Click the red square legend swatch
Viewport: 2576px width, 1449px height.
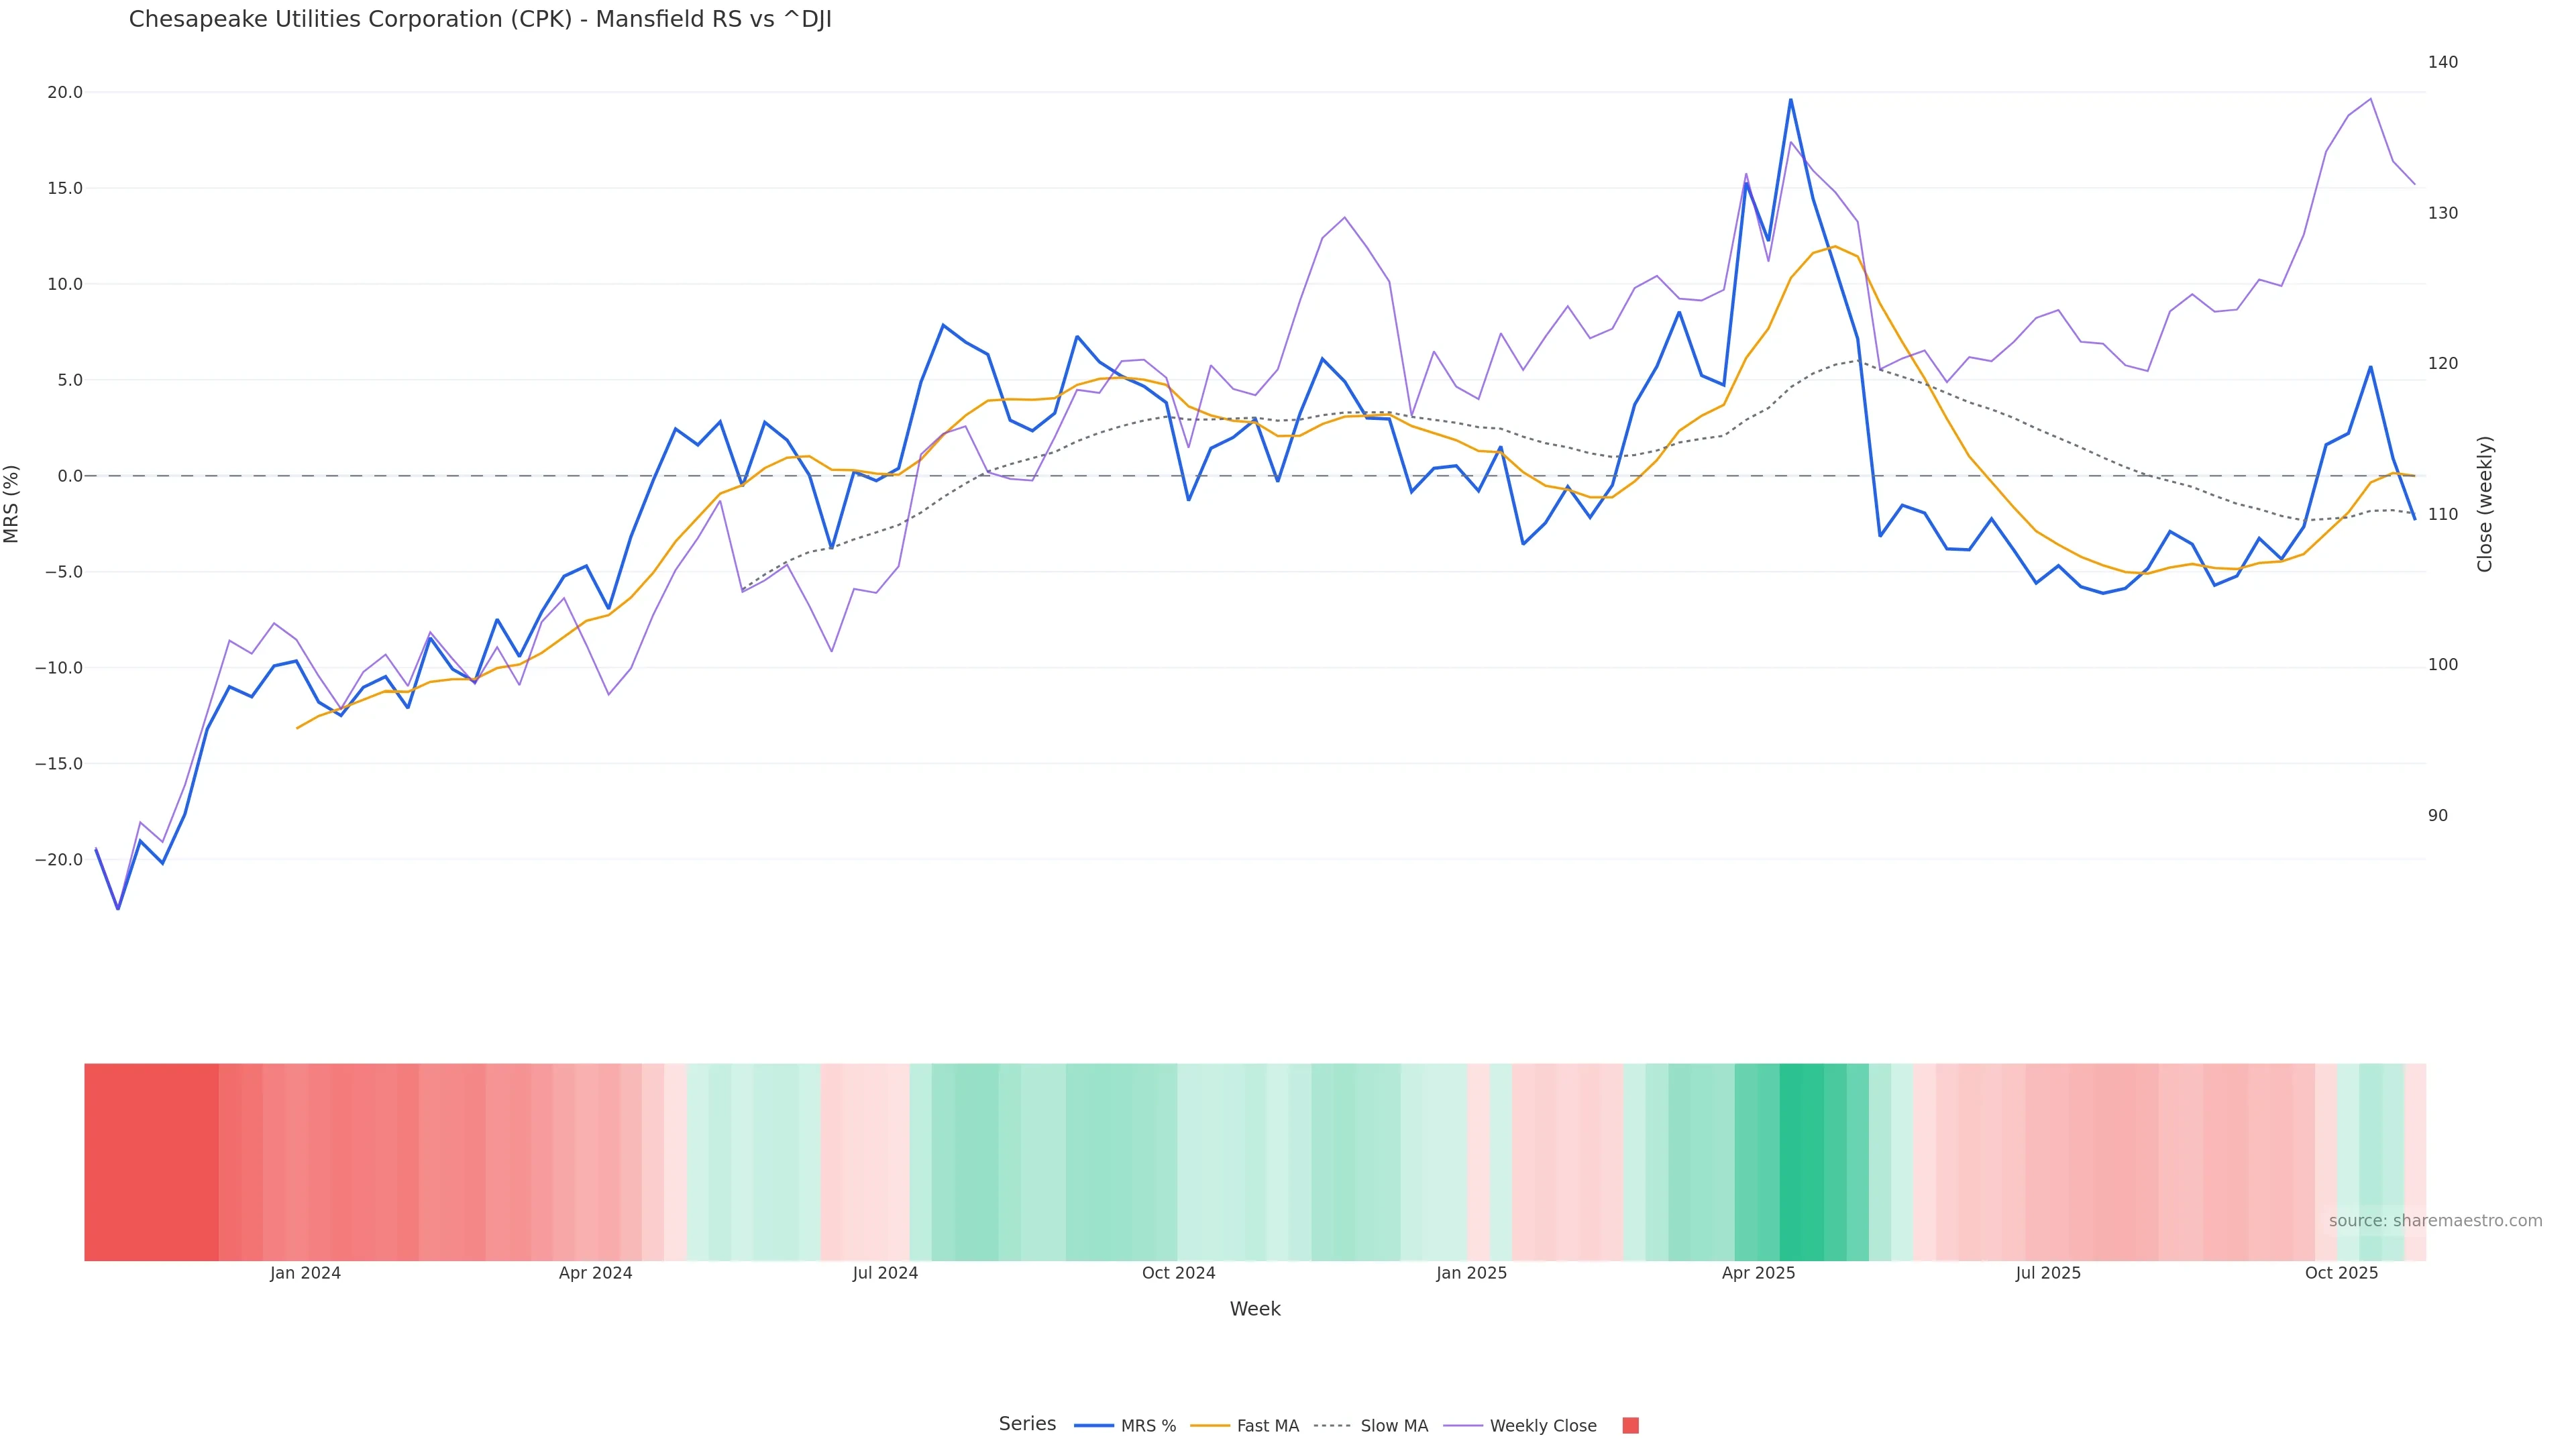click(1630, 1426)
